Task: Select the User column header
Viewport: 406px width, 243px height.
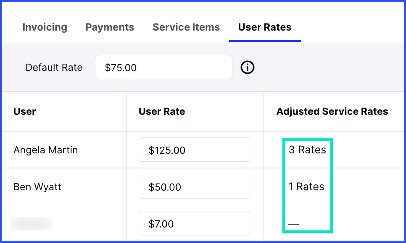Action: pyautogui.click(x=24, y=111)
